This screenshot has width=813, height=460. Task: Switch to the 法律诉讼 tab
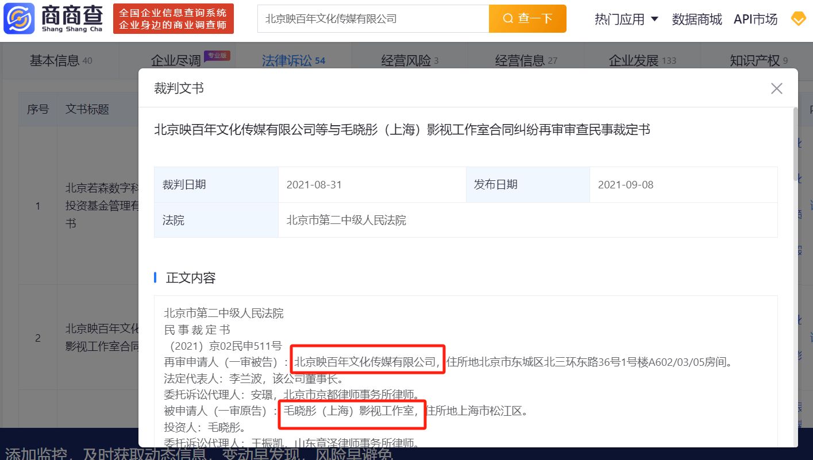(x=294, y=60)
